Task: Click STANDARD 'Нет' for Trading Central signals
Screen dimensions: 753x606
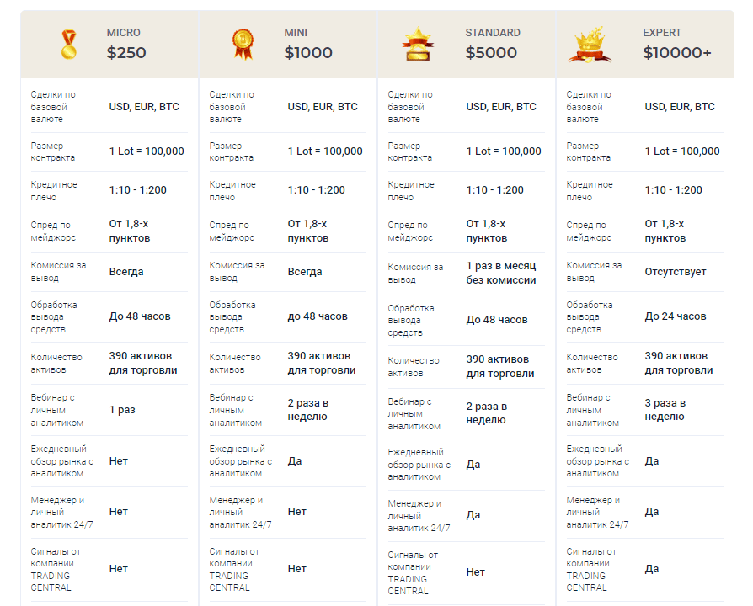Action: point(475,572)
